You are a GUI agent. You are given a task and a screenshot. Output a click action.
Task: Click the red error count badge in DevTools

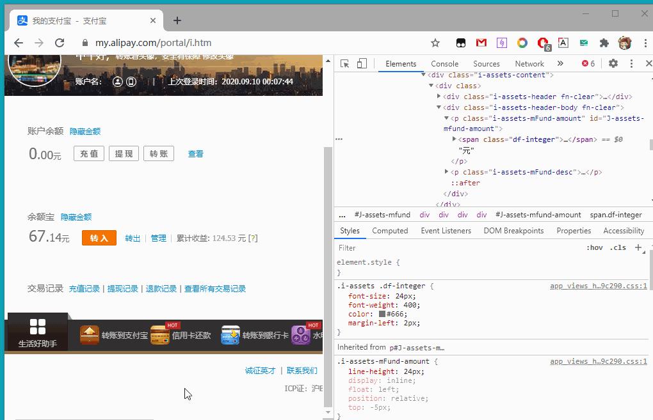[588, 63]
